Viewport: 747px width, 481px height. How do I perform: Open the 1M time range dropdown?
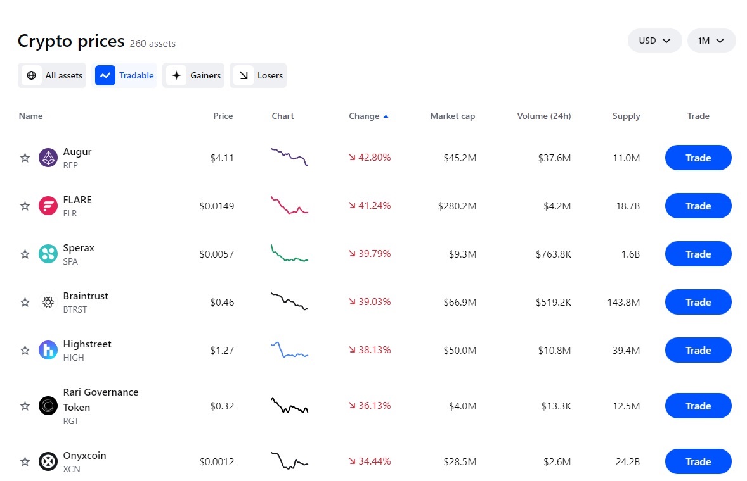(x=711, y=41)
